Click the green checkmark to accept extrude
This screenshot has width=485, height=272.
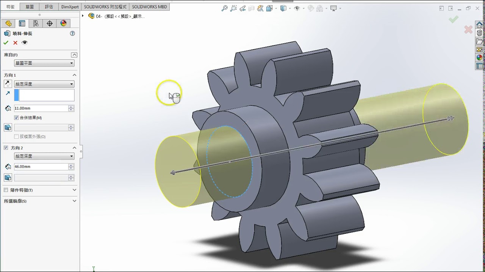(x=6, y=43)
